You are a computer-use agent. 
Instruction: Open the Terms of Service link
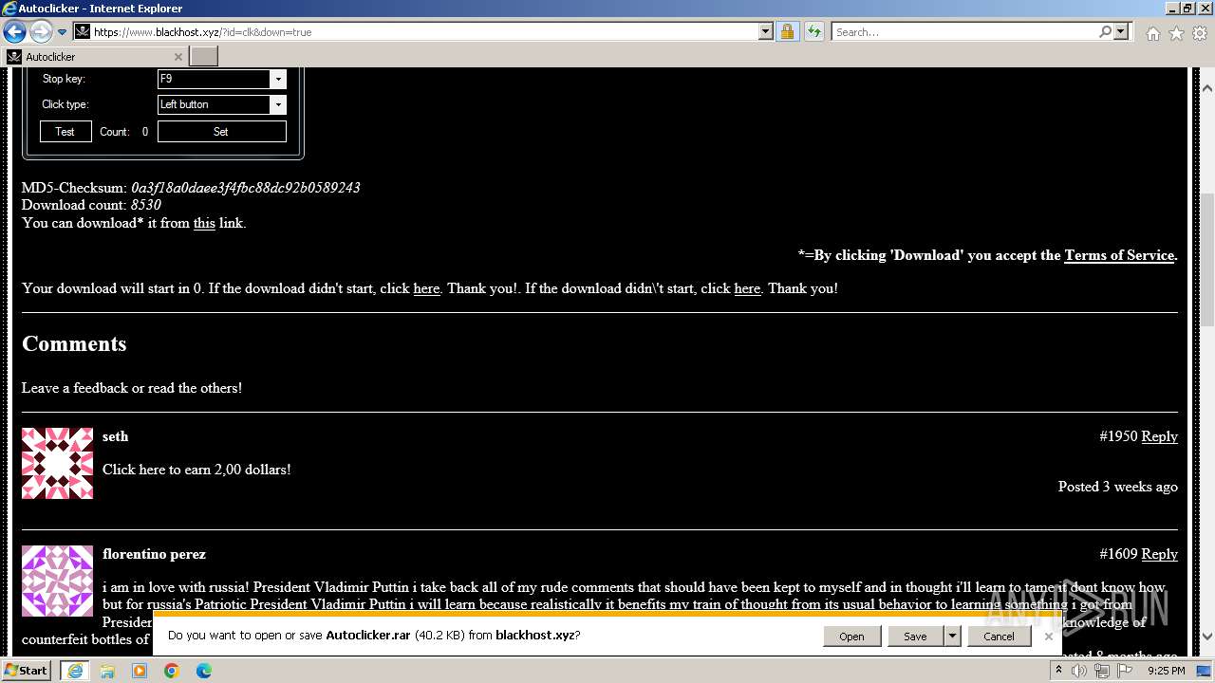pyautogui.click(x=1119, y=255)
